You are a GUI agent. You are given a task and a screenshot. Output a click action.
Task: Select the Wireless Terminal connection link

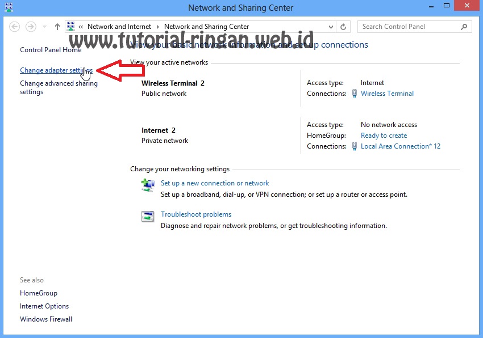386,94
